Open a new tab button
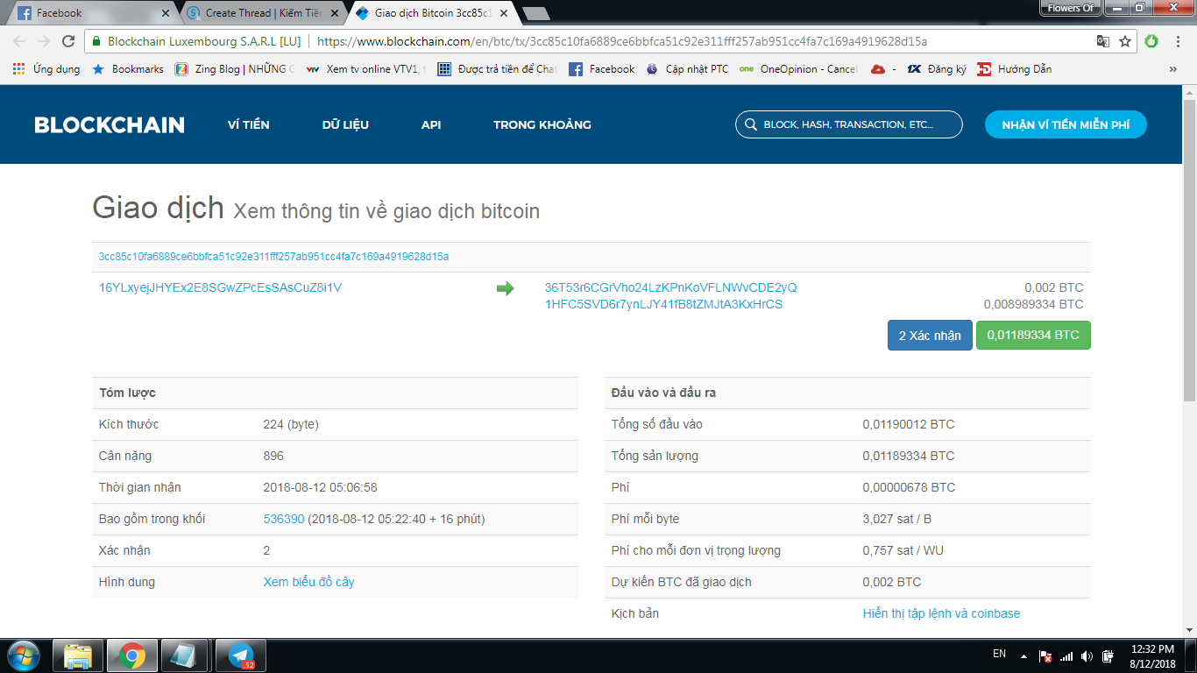Screen dimensions: 1197x673 (535, 13)
